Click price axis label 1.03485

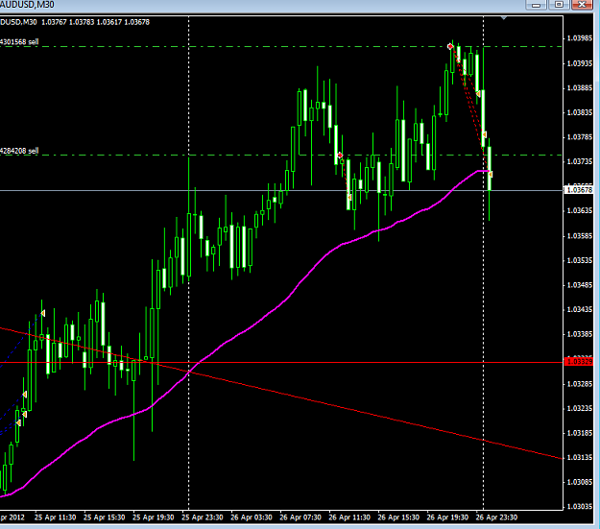tap(579, 285)
